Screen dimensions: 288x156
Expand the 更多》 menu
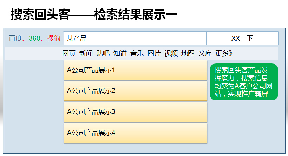[x=224, y=54]
